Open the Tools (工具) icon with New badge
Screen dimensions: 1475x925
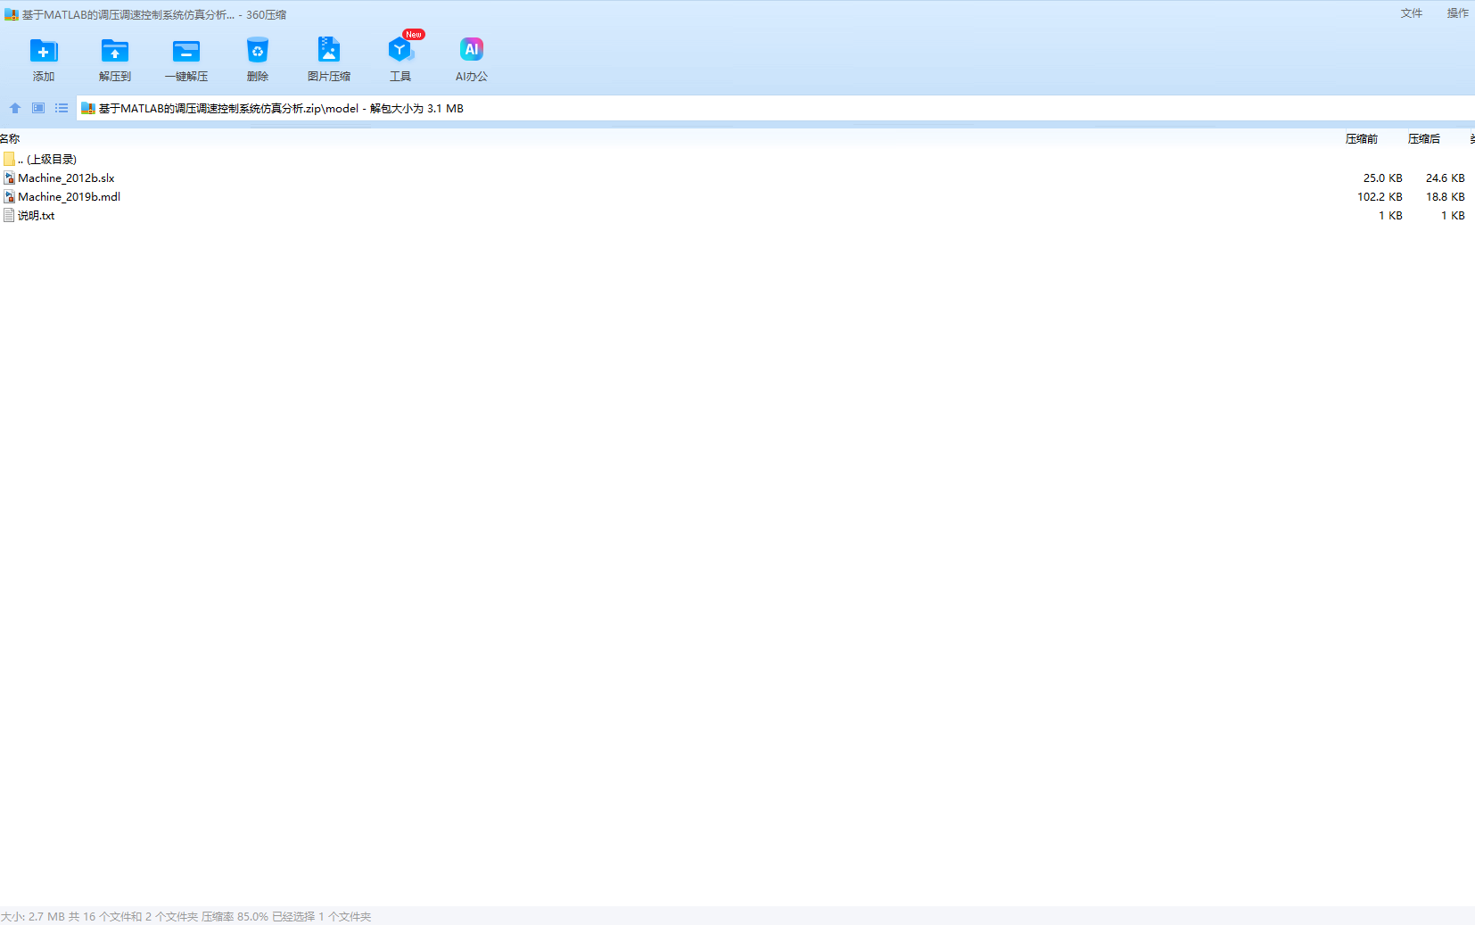(400, 51)
